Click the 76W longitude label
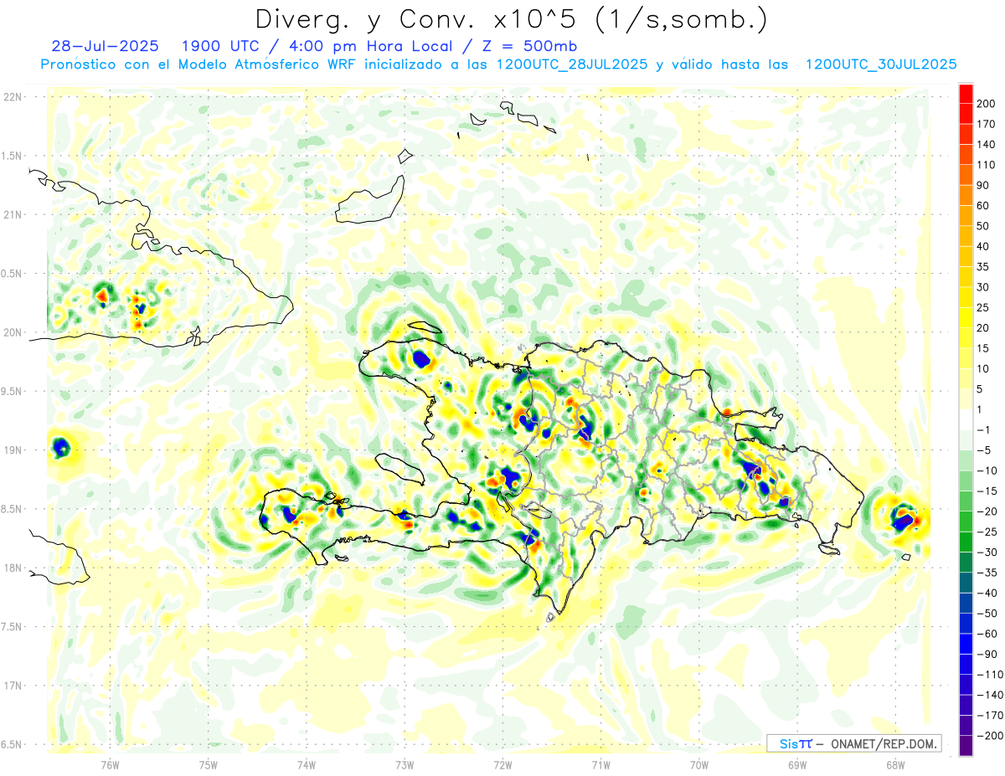This screenshot has height=776, width=1005. pyautogui.click(x=111, y=764)
